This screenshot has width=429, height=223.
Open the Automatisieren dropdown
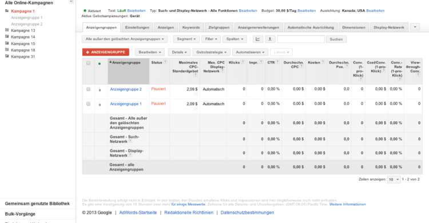pyautogui.click(x=250, y=52)
